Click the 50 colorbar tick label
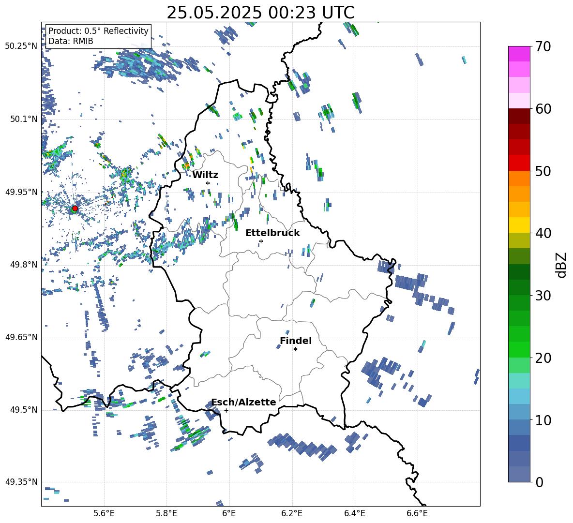 [x=543, y=171]
